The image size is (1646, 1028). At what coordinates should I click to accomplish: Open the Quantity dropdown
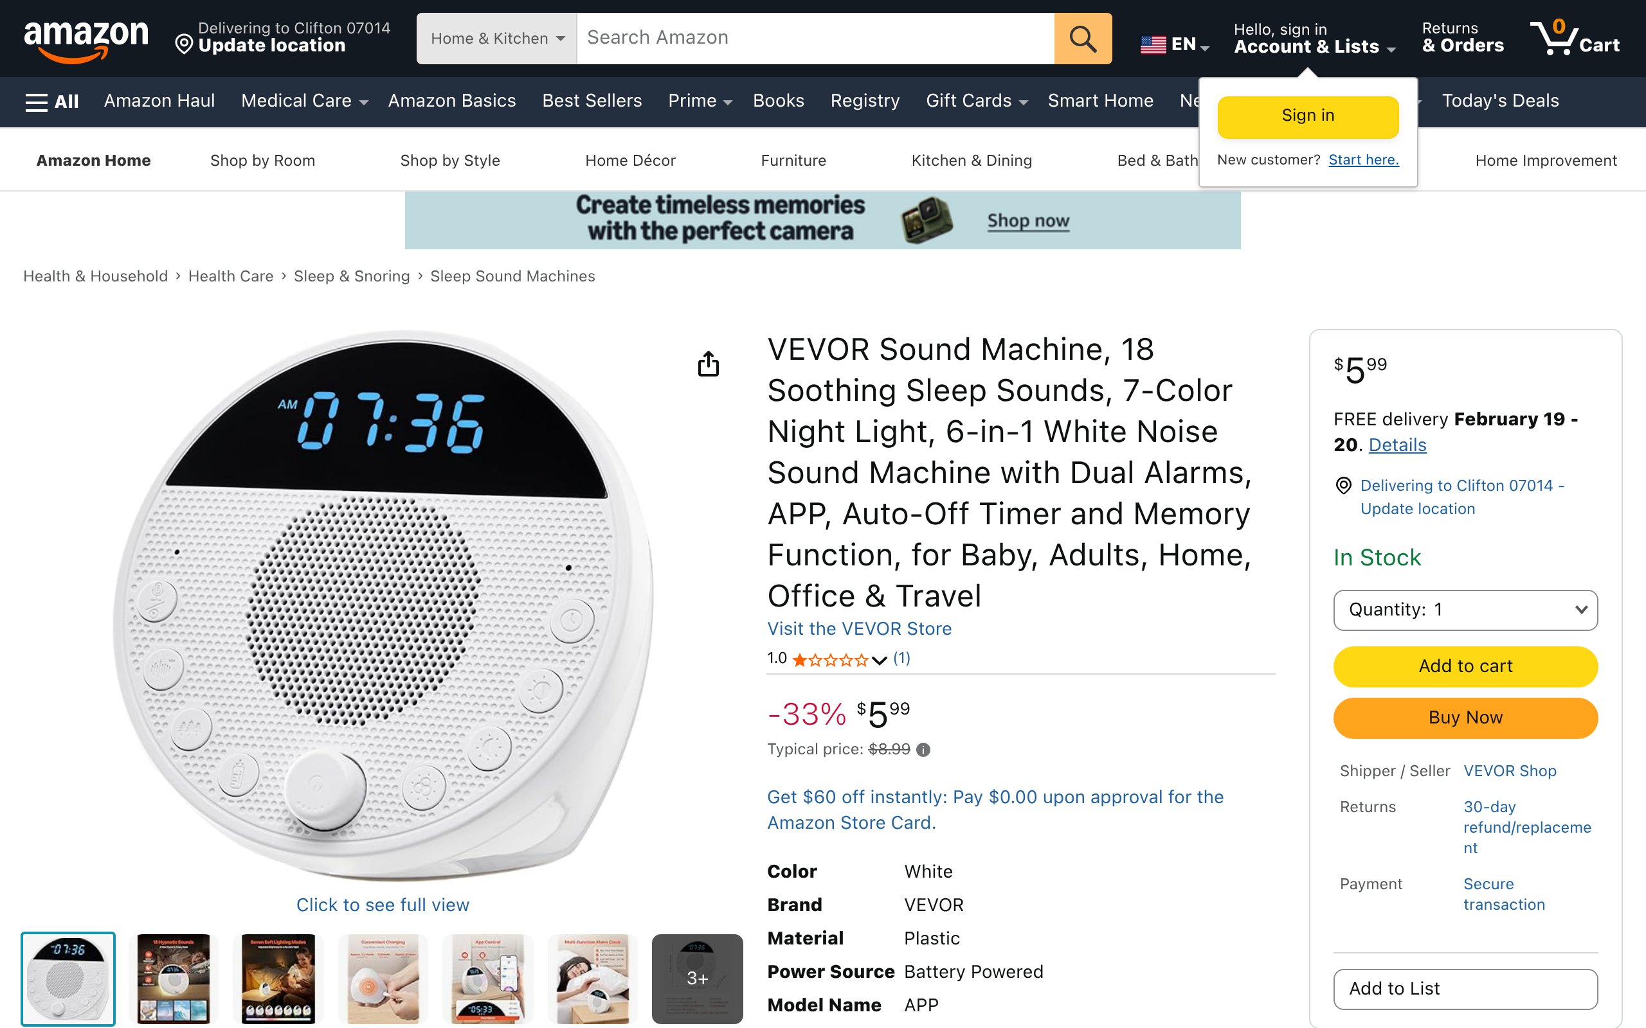(x=1465, y=610)
